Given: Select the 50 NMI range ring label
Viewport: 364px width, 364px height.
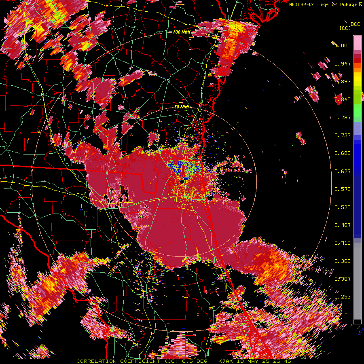Looking at the screenshot, I should (182, 107).
